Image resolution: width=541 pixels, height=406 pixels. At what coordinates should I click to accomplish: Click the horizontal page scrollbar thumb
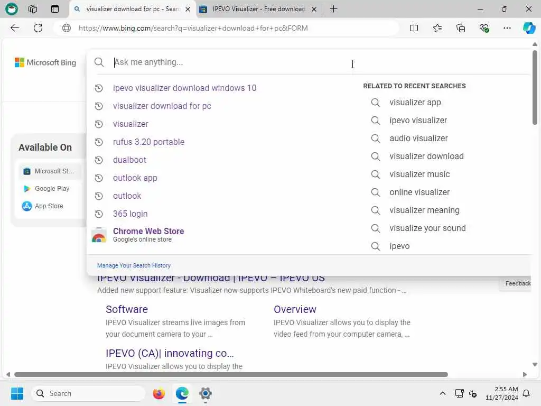click(231, 375)
